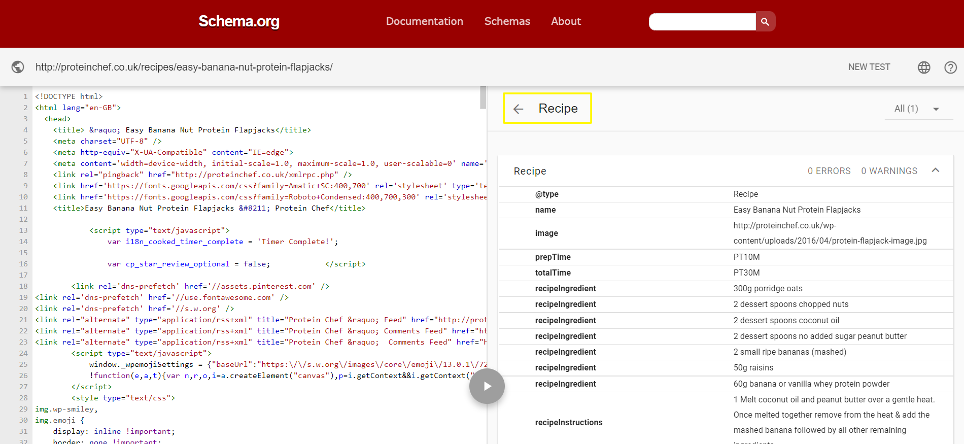Select the totalTime value PT30M
The width and height of the screenshot is (964, 444).
point(747,273)
